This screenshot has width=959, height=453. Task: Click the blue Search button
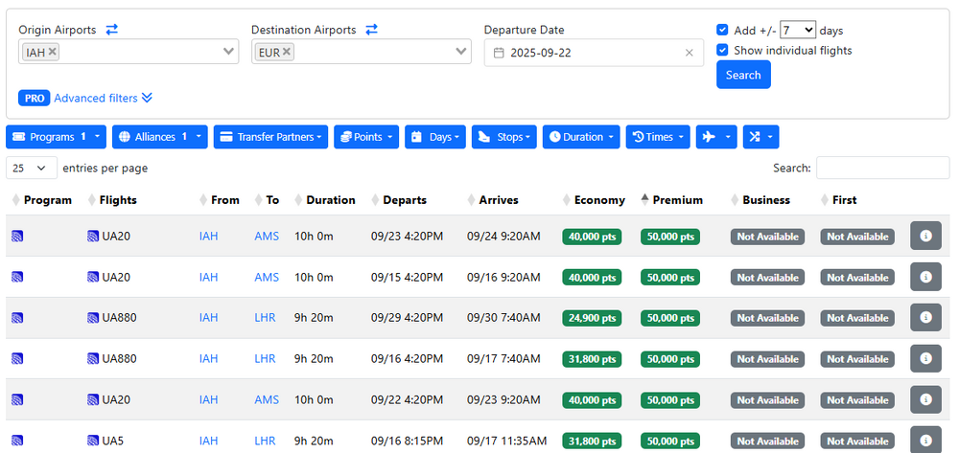pyautogui.click(x=743, y=75)
